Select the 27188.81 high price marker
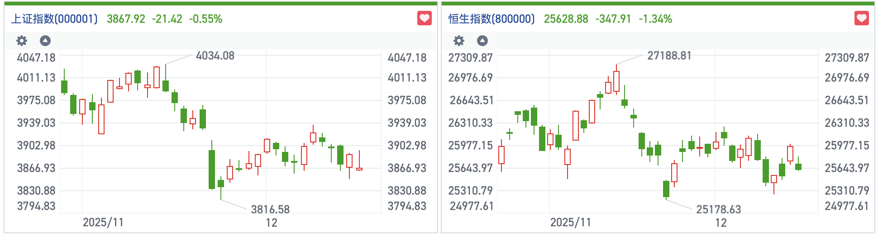 tap(669, 56)
